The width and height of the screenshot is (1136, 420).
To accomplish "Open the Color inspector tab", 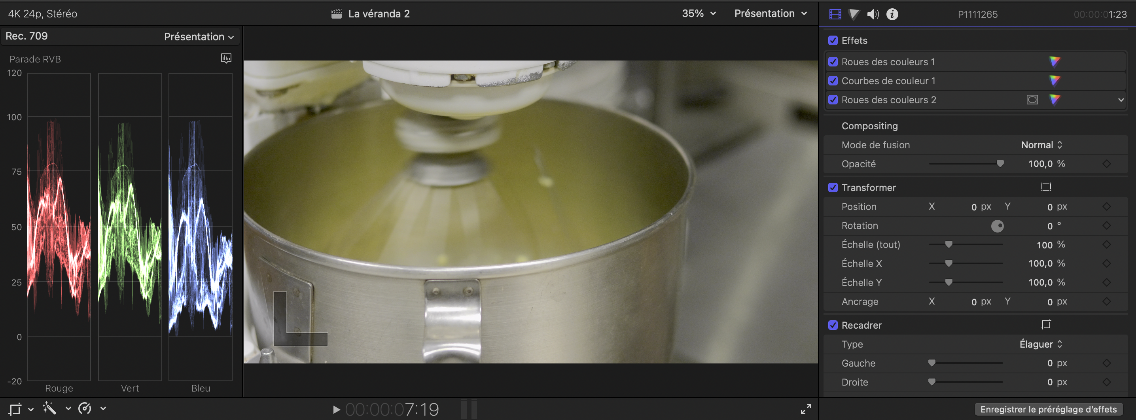I will point(854,14).
